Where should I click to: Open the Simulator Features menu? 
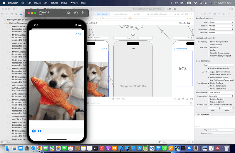54,3
